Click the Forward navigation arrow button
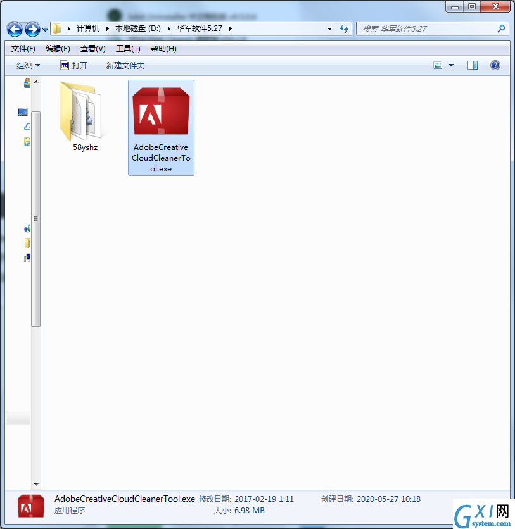515x529 pixels. point(32,29)
